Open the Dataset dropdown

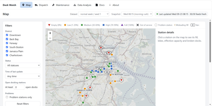click(94, 14)
